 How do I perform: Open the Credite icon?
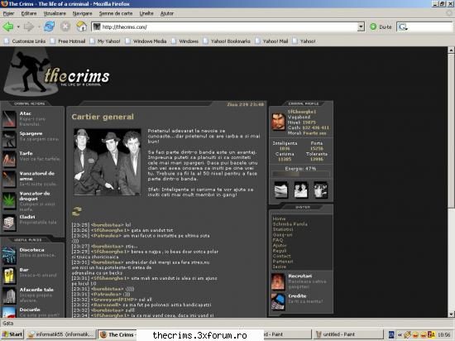click(x=278, y=301)
